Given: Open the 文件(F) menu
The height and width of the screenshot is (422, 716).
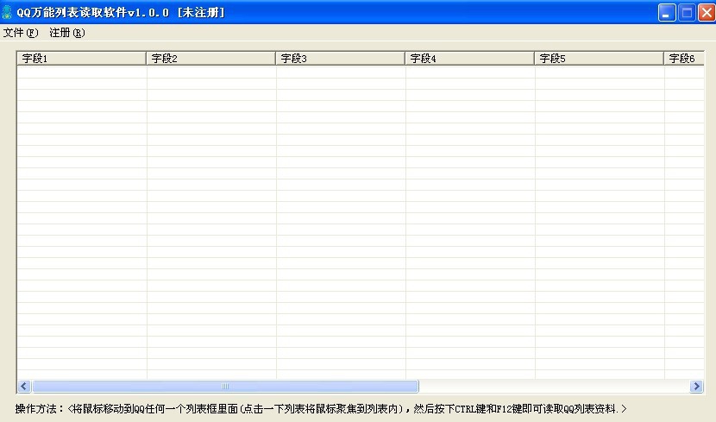Looking at the screenshot, I should [21, 33].
